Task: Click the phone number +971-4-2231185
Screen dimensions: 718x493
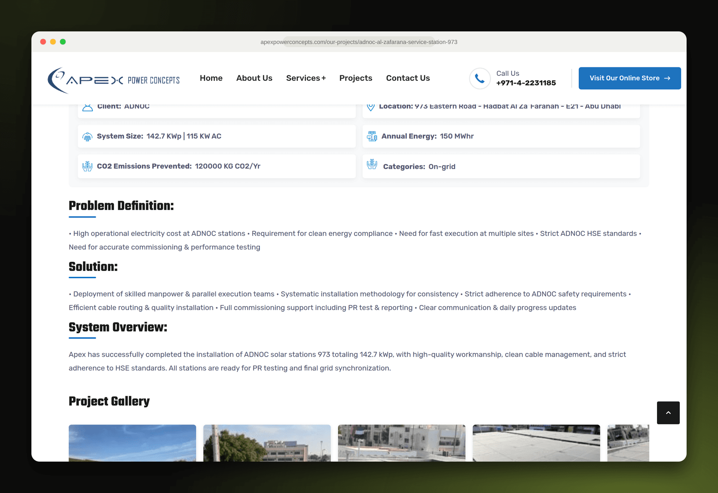Action: tap(526, 83)
